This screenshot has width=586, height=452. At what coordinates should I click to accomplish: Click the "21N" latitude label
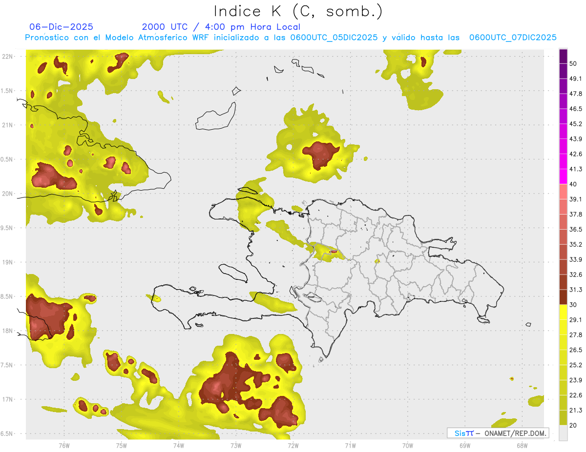pyautogui.click(x=8, y=125)
